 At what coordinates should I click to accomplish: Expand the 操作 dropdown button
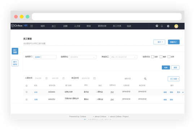[159, 42]
